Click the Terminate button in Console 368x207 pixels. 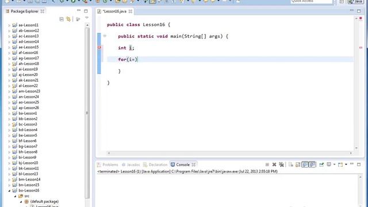pyautogui.click(x=267, y=164)
